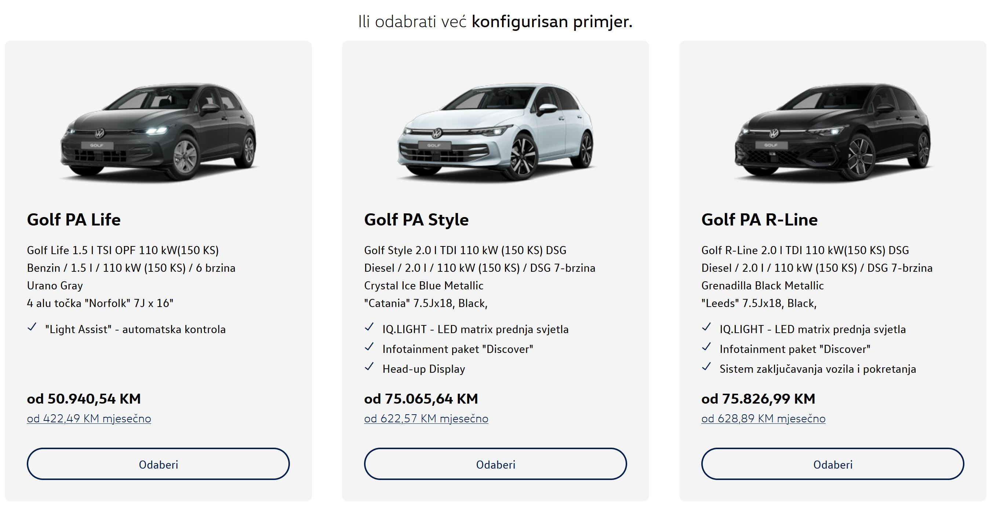Open the 622,57 KM monthly financing link
This screenshot has height=509, width=989.
(426, 418)
